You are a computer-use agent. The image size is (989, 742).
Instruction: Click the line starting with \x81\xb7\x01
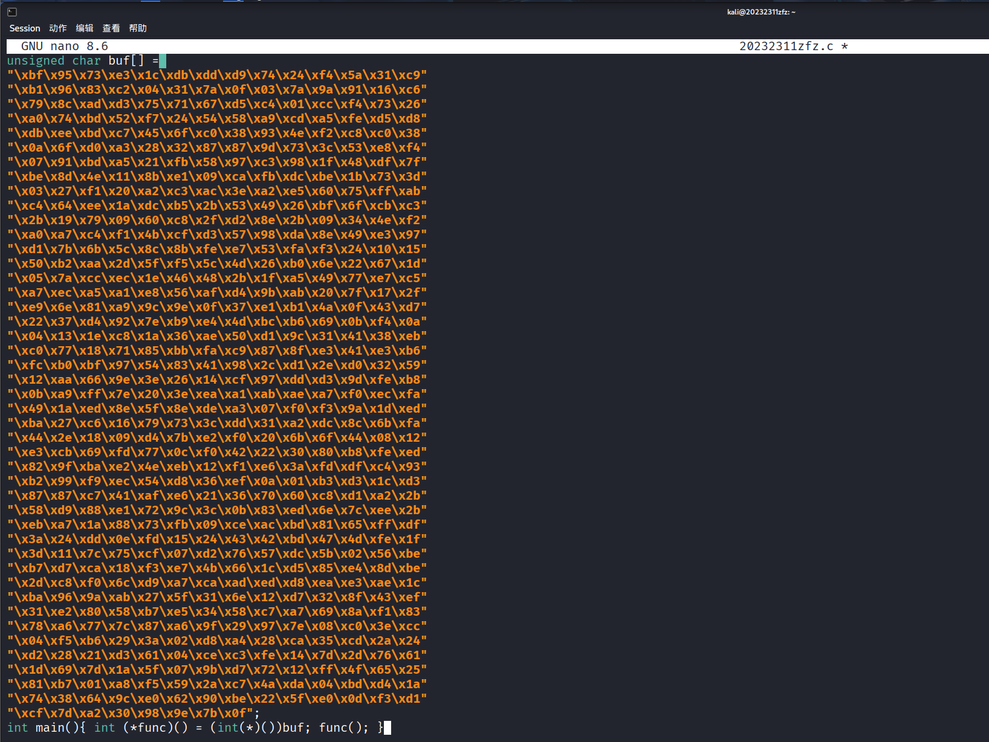(217, 685)
